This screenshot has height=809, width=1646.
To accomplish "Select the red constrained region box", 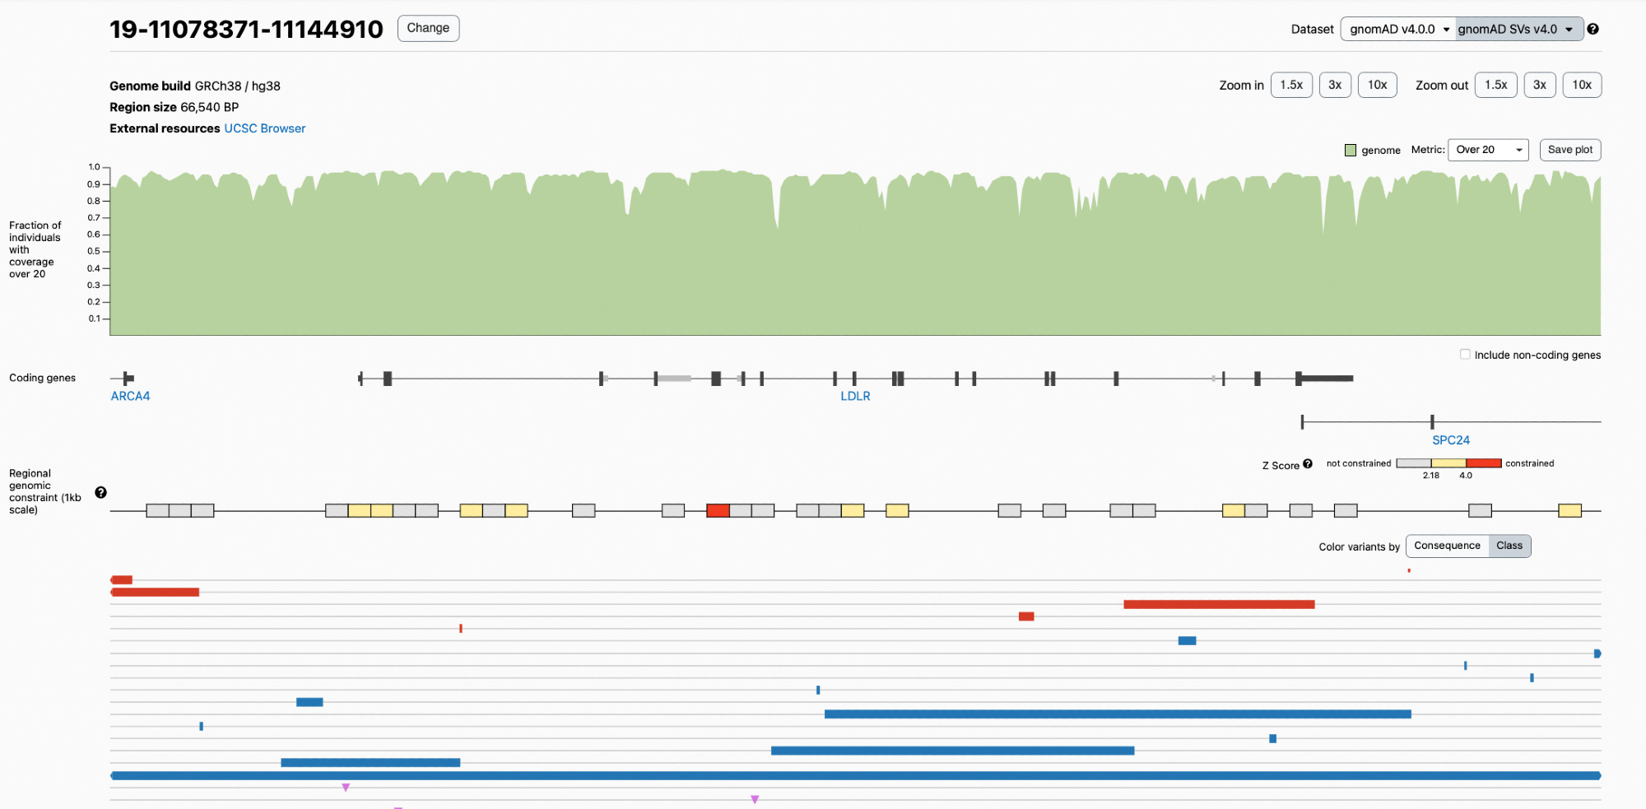I will pos(718,510).
